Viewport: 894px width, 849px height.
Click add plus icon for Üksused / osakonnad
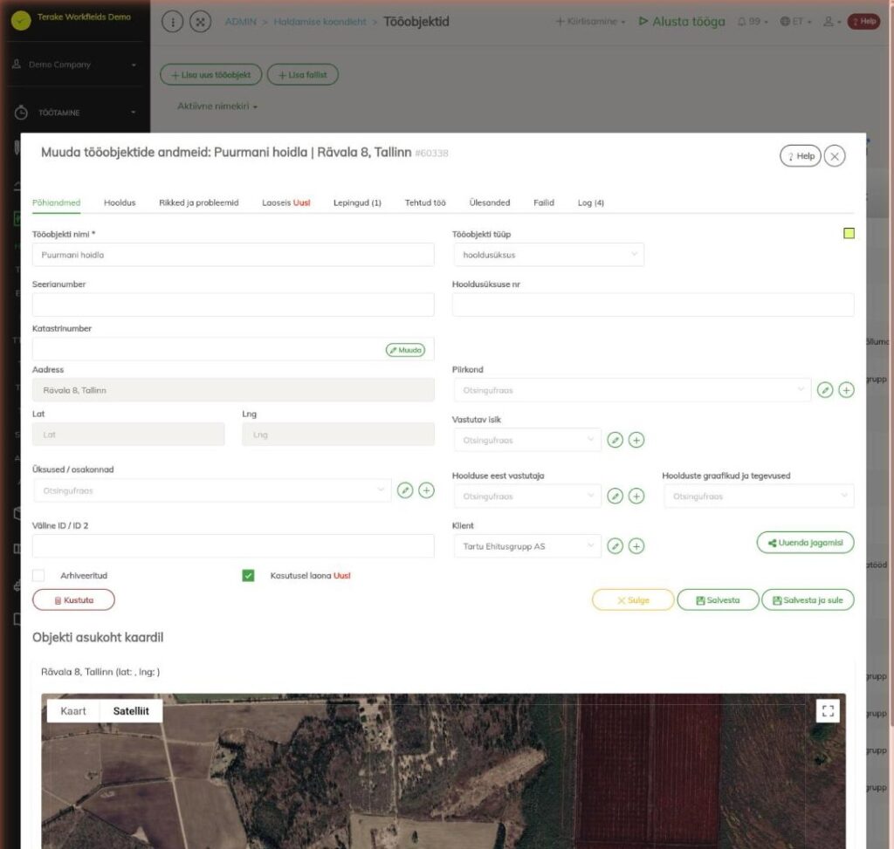point(426,490)
